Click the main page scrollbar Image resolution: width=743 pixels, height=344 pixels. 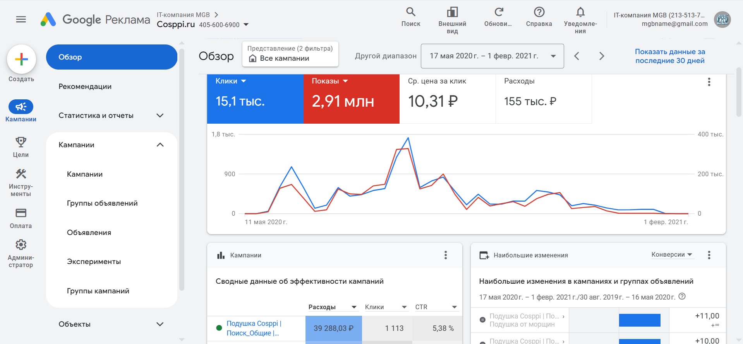[x=739, y=92]
